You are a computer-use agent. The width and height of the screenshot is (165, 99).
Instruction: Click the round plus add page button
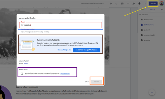pyautogui.click(x=152, y=92)
